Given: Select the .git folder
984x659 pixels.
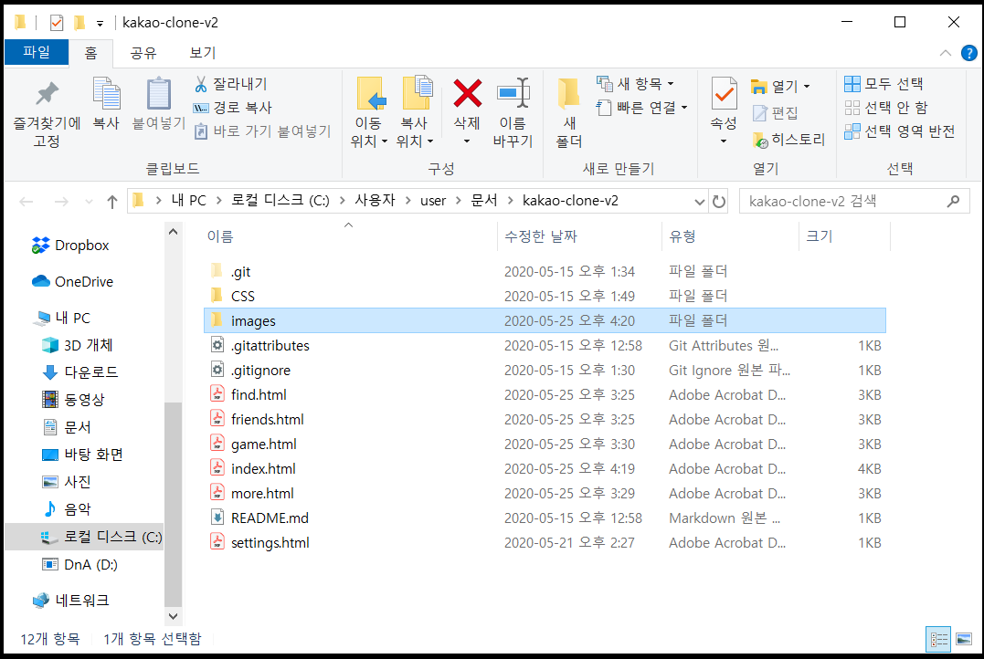Looking at the screenshot, I should pyautogui.click(x=545, y=271).
